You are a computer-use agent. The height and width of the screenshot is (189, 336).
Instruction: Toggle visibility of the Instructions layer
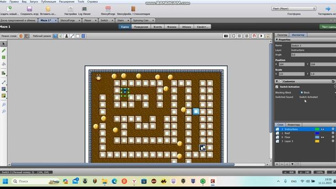click(x=322, y=129)
